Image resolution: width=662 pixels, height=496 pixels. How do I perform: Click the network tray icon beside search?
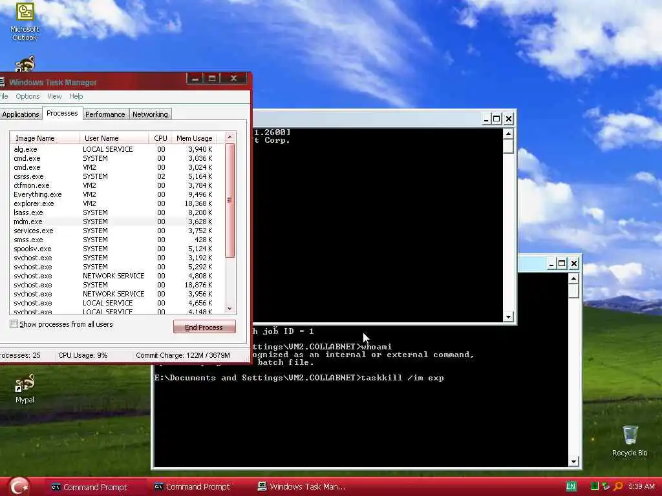tap(606, 487)
